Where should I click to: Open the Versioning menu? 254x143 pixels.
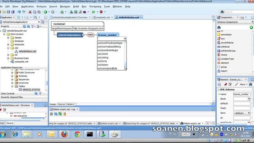[95, 6]
